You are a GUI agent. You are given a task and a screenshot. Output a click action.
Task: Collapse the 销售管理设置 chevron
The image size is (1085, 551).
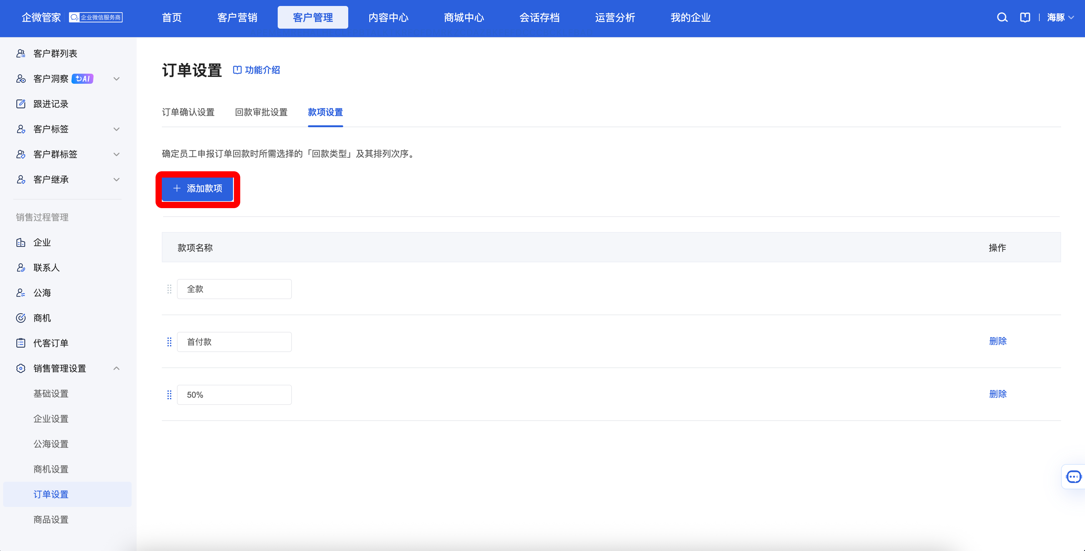[x=117, y=368]
